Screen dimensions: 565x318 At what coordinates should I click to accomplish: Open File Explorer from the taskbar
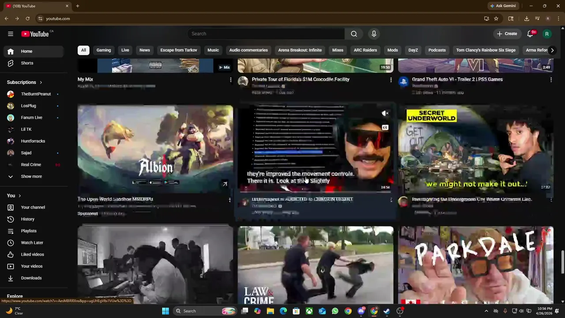coord(270,311)
